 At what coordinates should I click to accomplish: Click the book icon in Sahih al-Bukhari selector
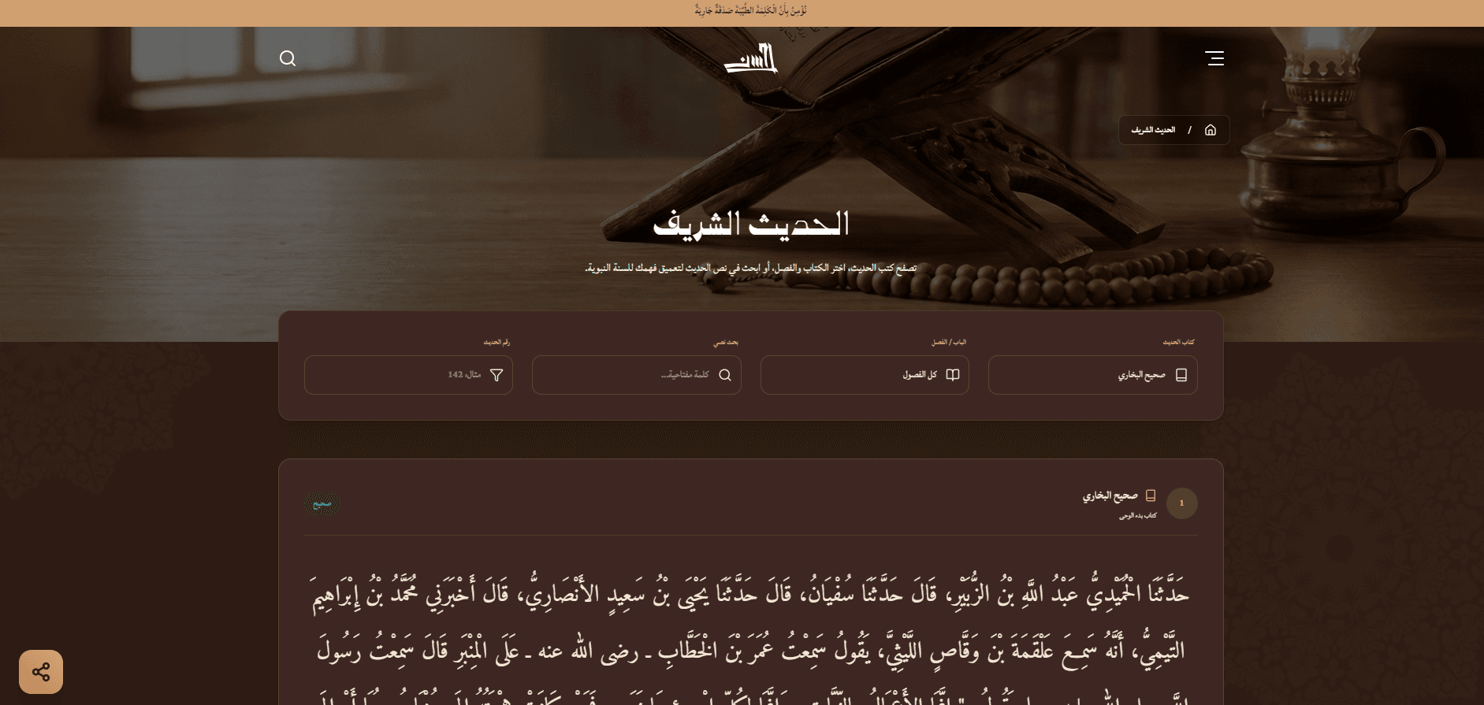coord(1181,375)
